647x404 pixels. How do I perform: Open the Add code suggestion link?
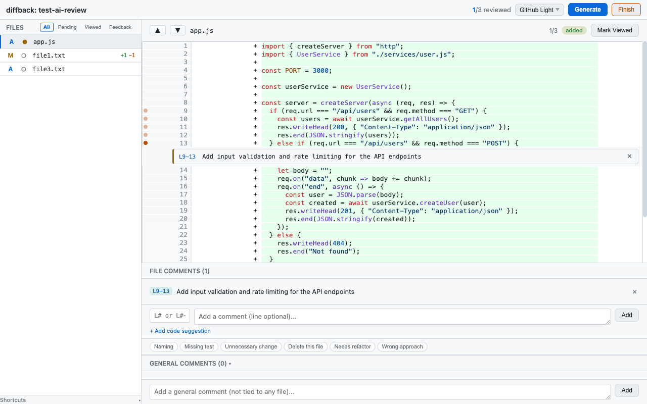click(180, 331)
